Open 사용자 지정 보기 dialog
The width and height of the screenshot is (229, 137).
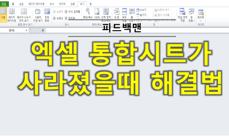tap(38, 15)
